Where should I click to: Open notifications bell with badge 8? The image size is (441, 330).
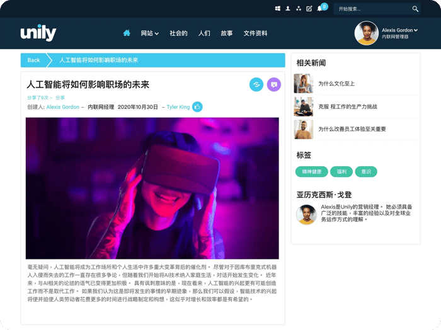click(x=320, y=9)
